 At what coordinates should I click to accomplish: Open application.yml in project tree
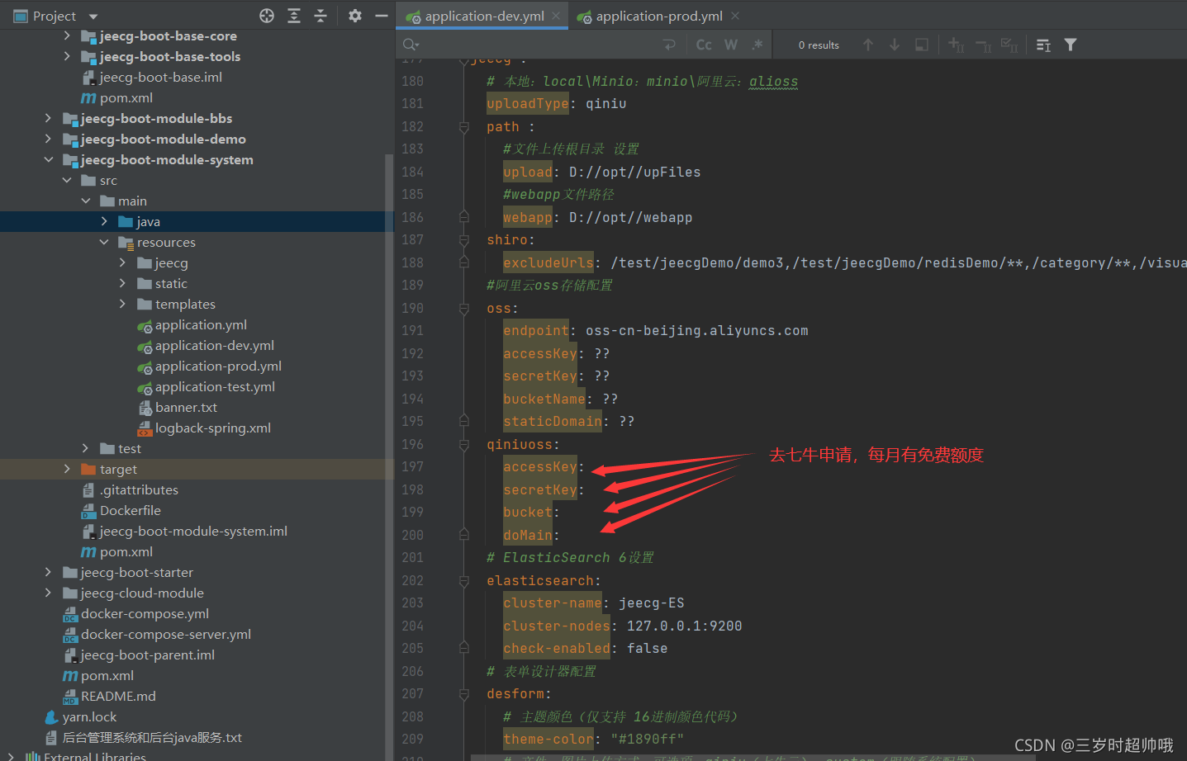coord(201,324)
